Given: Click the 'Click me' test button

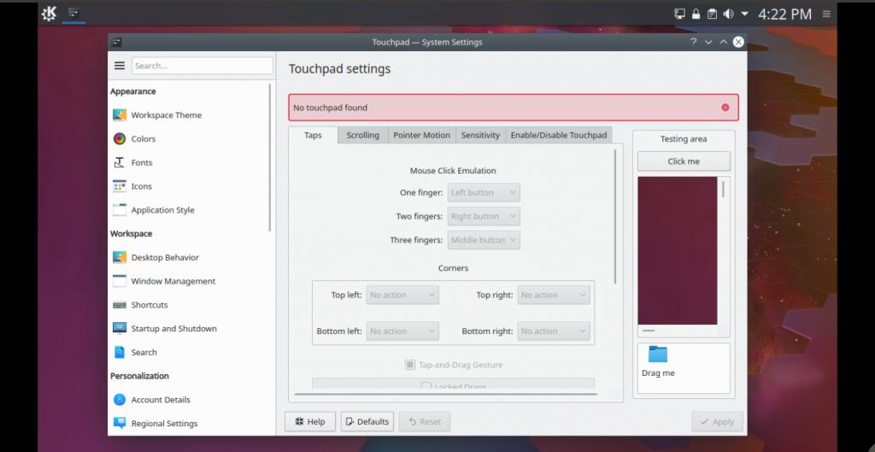Looking at the screenshot, I should 684,161.
